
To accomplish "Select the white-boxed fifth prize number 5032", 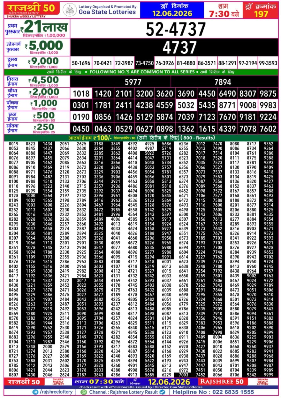I will point(186,105).
